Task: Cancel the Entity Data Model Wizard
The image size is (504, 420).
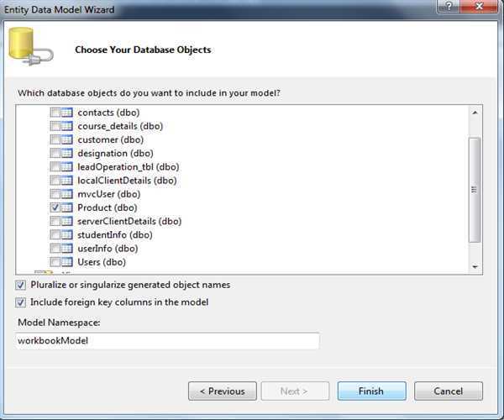Action: click(x=449, y=391)
